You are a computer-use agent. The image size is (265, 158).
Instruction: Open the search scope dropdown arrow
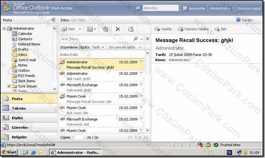click(x=141, y=39)
